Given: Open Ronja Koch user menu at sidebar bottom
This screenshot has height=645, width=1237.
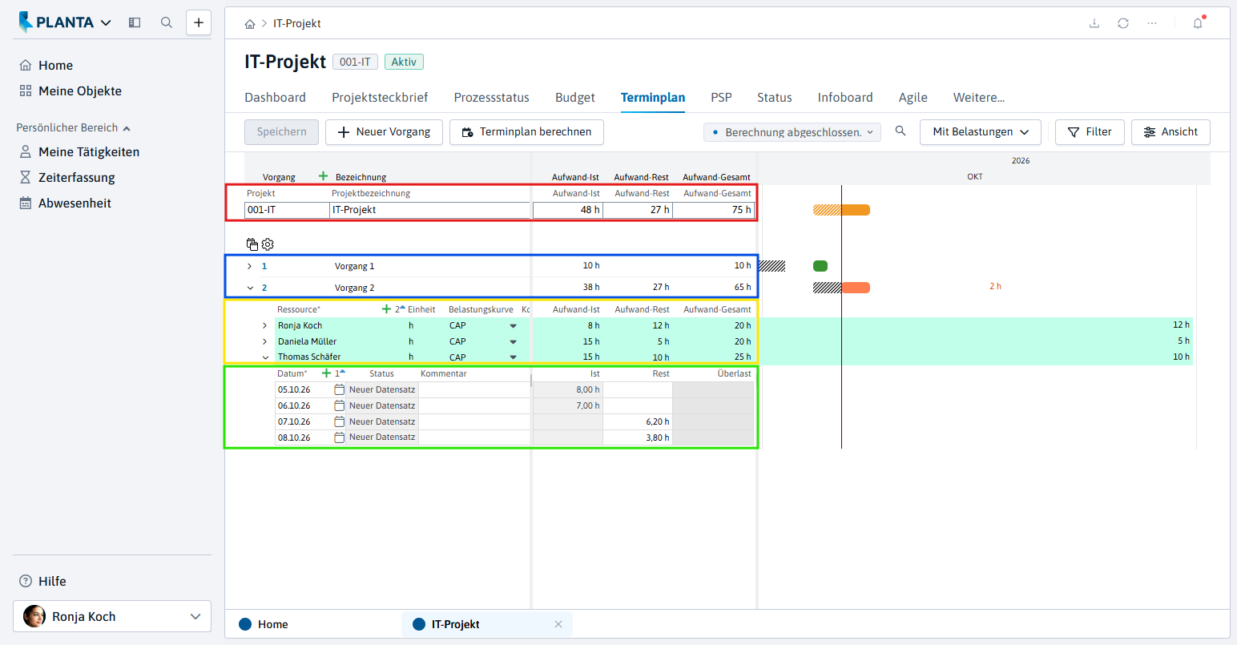Looking at the screenshot, I should tap(112, 616).
